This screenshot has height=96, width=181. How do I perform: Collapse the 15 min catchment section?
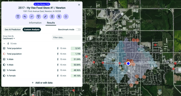coord(4,44)
